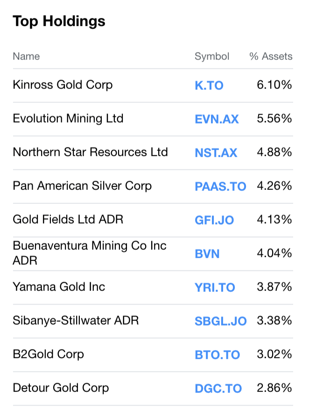Click the Name column header
309x420 pixels.
26,57
